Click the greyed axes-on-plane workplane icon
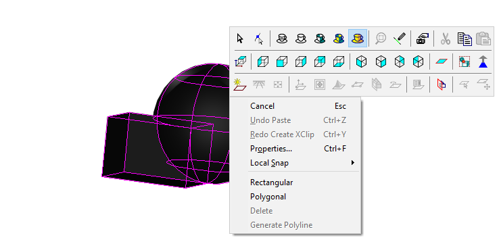Image resolution: width=499 pixels, height=244 pixels. [x=300, y=84]
